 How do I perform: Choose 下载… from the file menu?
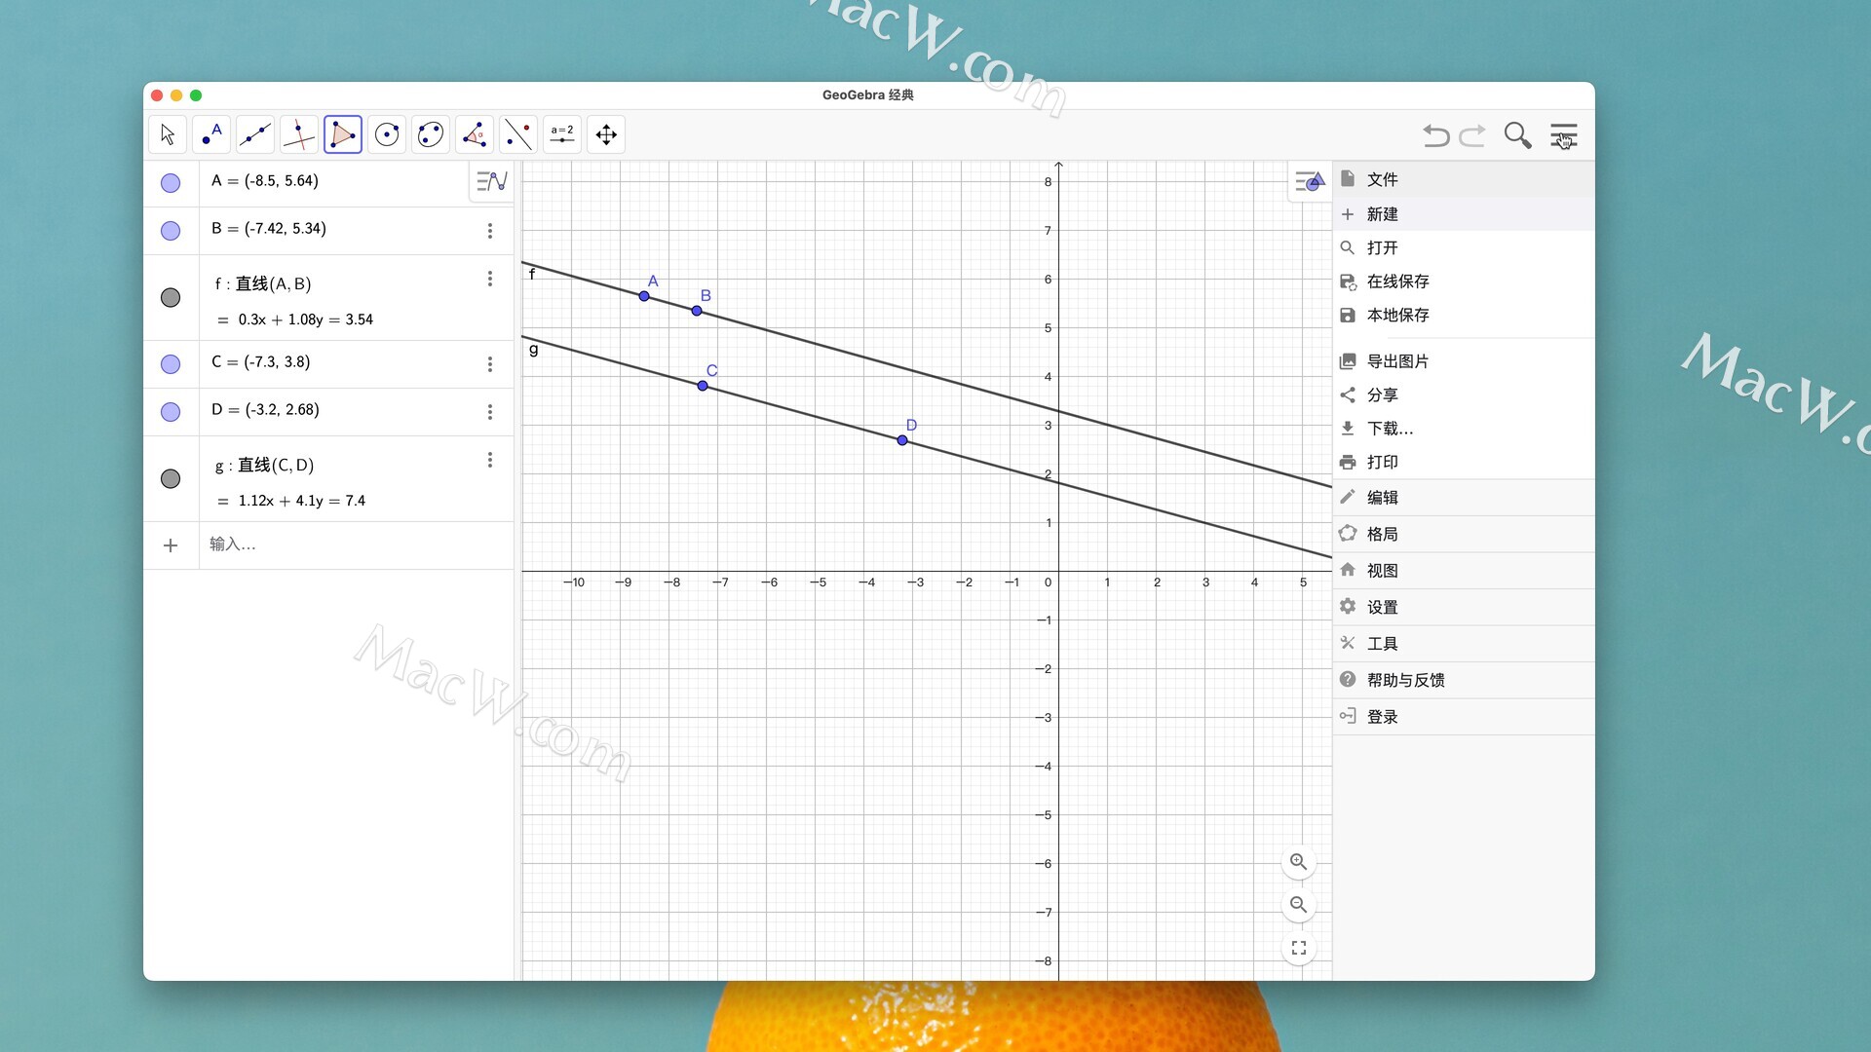tap(1464, 429)
